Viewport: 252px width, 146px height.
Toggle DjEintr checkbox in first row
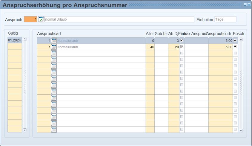182,40
